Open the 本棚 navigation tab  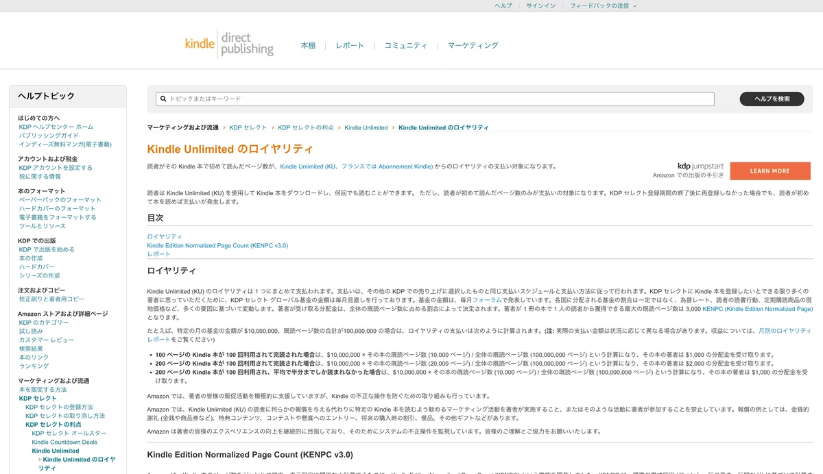(308, 45)
